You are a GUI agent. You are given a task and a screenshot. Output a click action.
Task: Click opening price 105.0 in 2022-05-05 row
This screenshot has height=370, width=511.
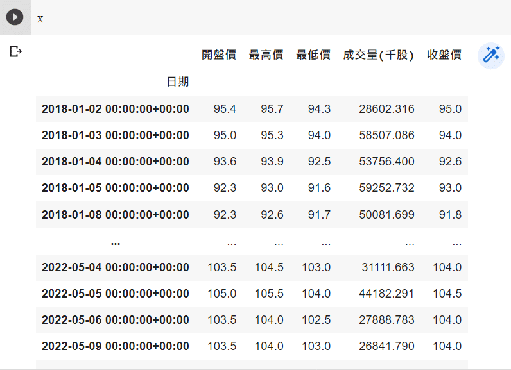[221, 294]
